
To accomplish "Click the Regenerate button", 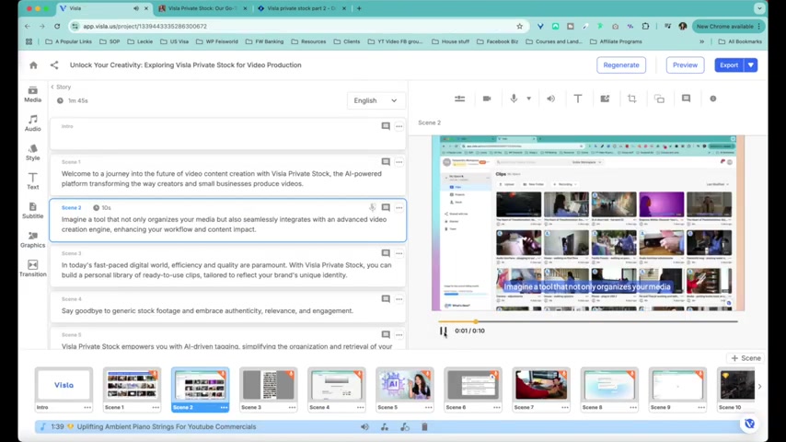I will (x=621, y=65).
